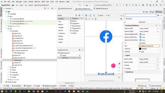Uncheck layout_alignParentBottom true checkbox
The height and width of the screenshot is (93, 165).
(140, 34)
